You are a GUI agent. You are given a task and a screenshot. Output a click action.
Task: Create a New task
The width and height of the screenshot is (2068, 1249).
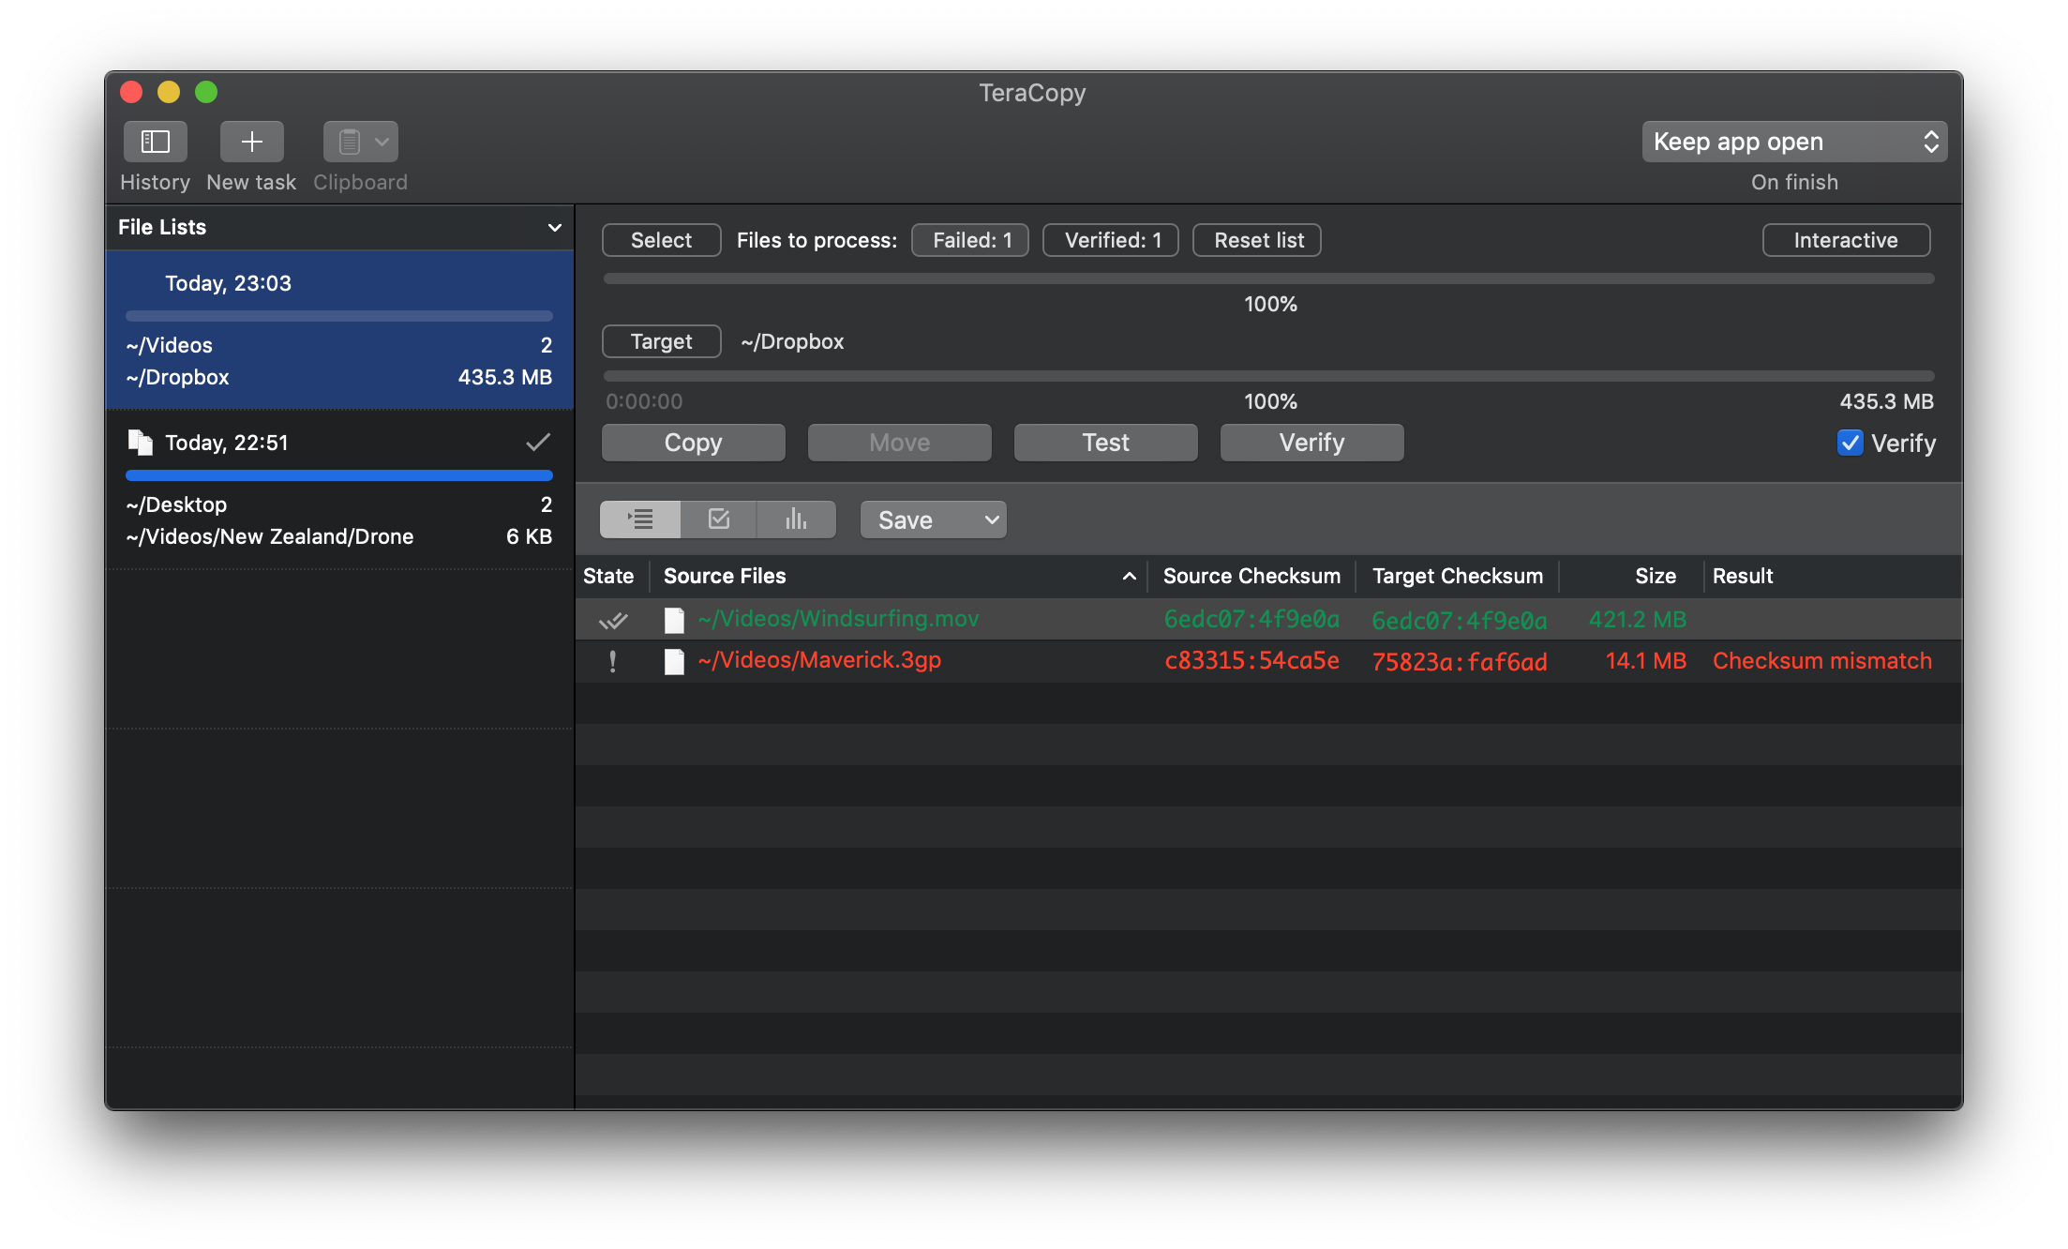coord(249,142)
